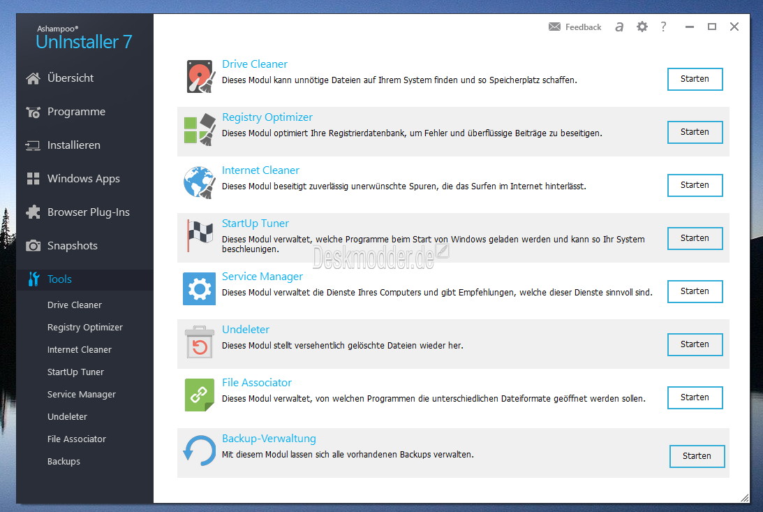Image resolution: width=763 pixels, height=512 pixels.
Task: Click the StartUp Tuner checkered flag icon
Action: pos(200,235)
